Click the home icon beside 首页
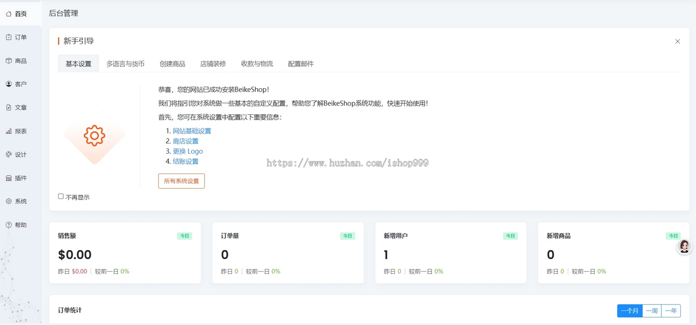 (x=9, y=13)
